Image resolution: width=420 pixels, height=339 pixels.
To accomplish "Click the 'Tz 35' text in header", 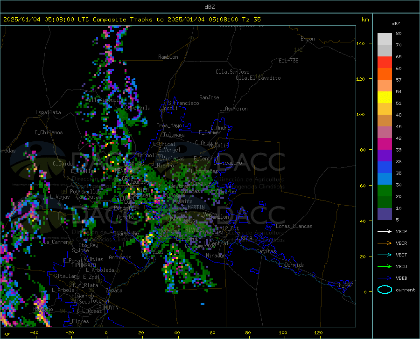I will (x=251, y=19).
